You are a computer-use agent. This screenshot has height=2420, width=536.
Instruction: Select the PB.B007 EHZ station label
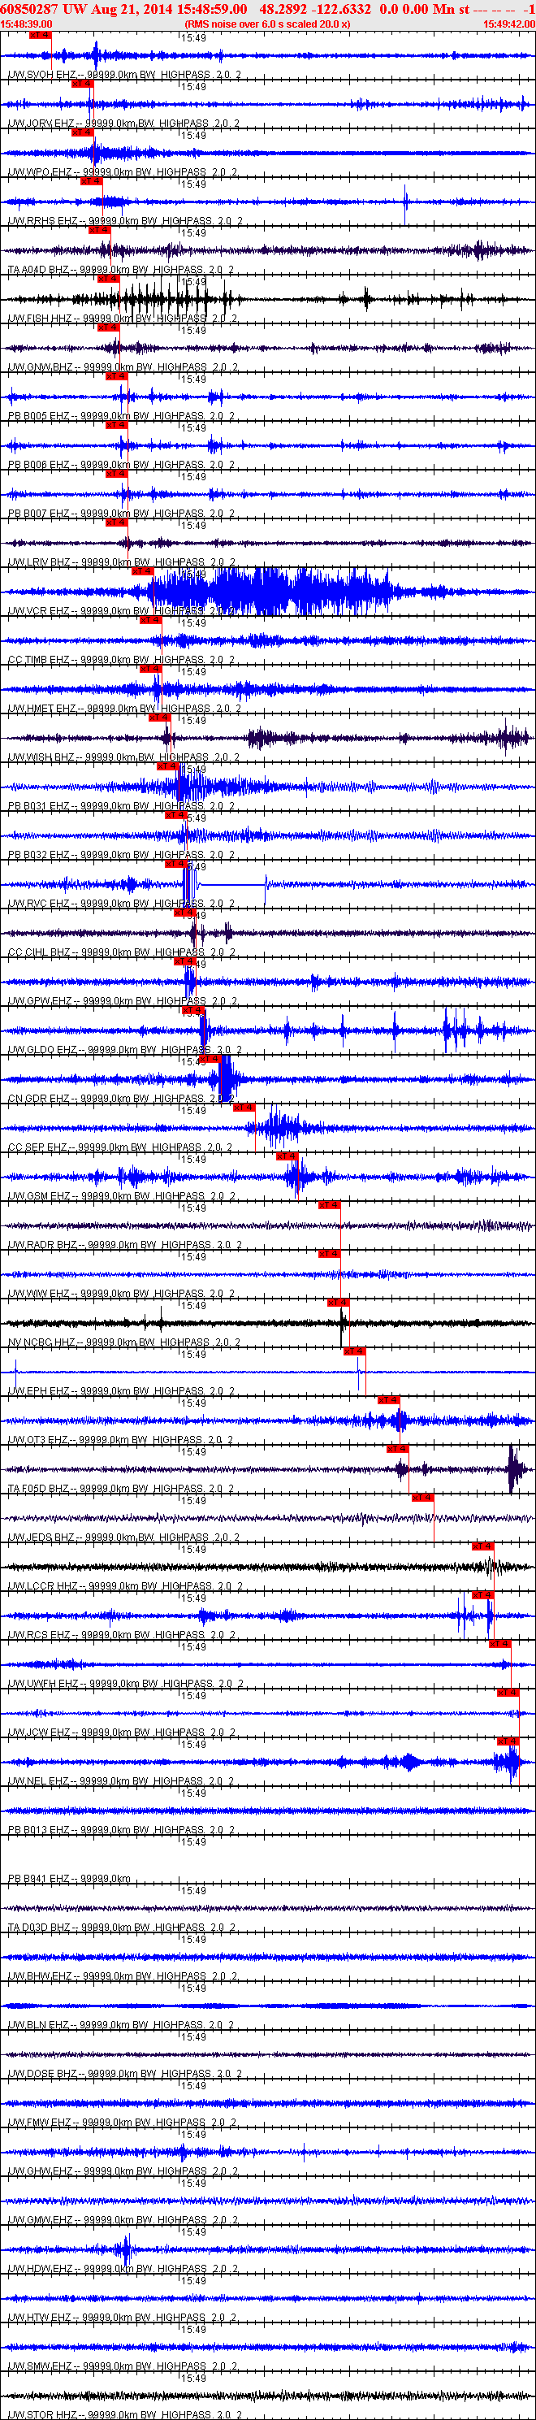(x=121, y=514)
